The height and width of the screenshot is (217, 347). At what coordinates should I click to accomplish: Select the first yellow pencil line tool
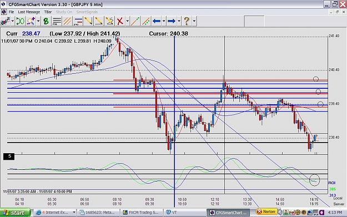point(88,21)
